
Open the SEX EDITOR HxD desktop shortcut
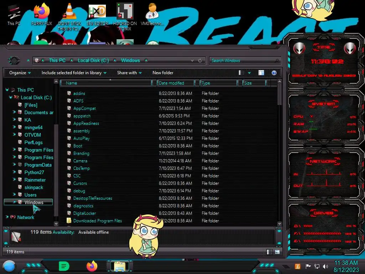coord(97,14)
